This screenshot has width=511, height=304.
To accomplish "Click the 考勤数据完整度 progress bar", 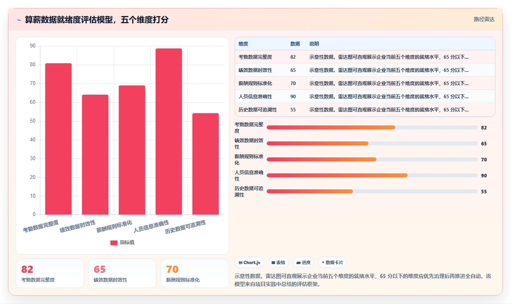I will tap(372, 127).
